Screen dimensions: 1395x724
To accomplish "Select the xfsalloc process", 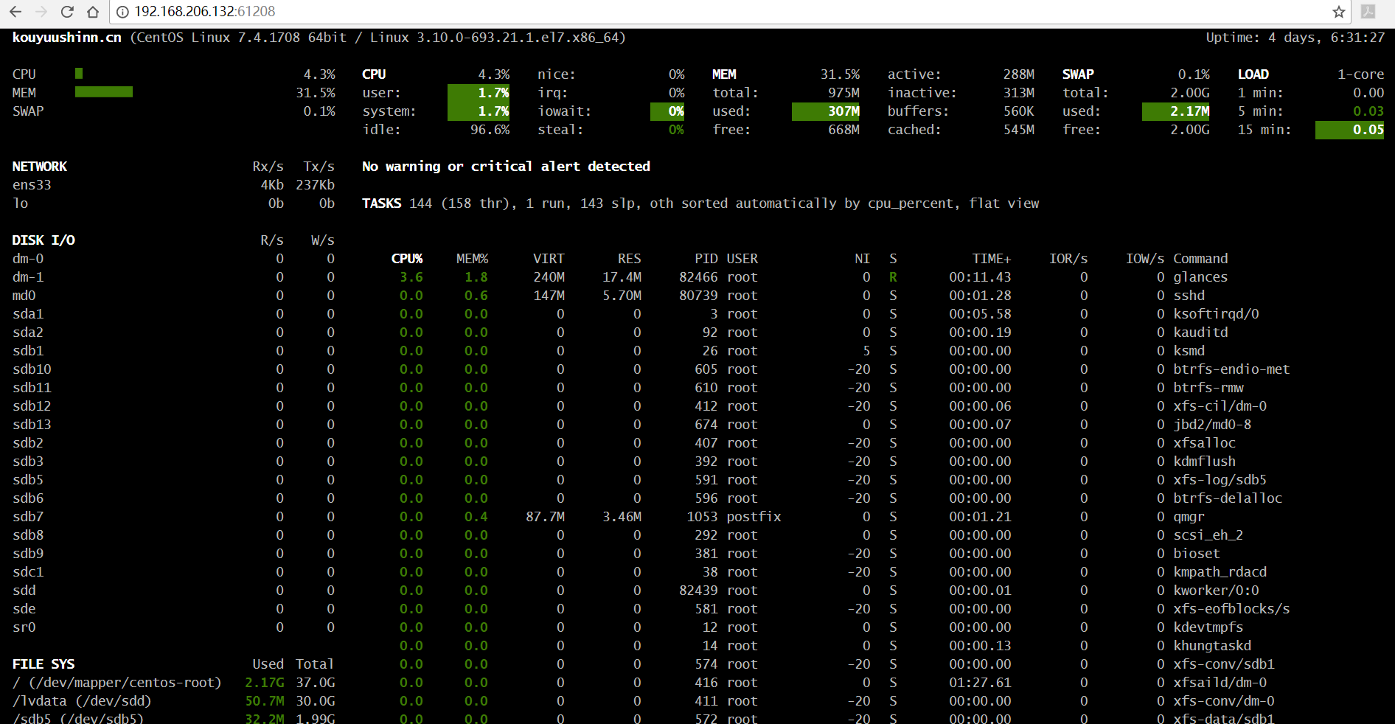I will (x=874, y=443).
